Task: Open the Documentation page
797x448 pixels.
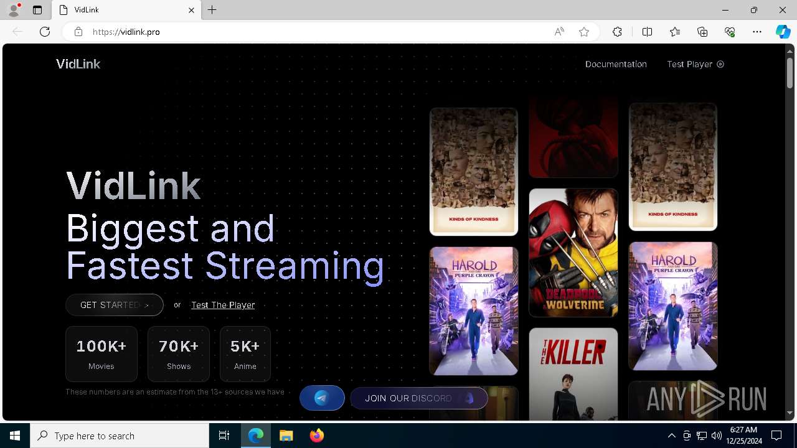Action: click(616, 64)
